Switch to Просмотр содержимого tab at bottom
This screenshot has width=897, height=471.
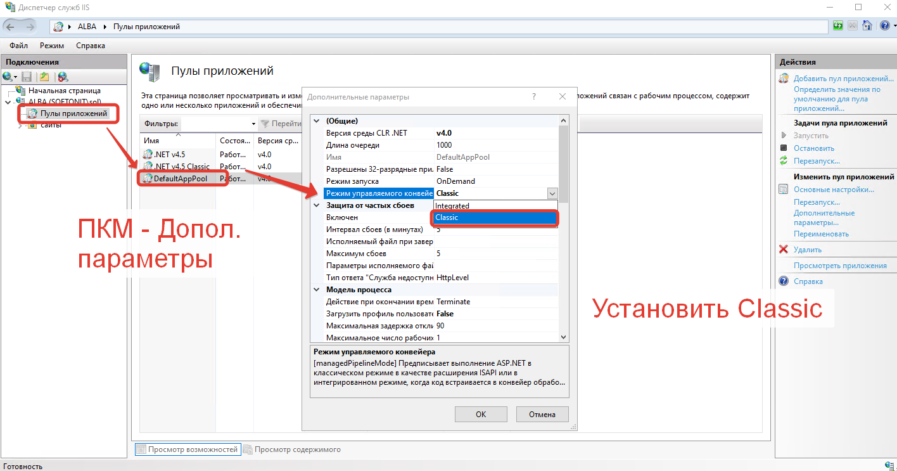point(297,449)
